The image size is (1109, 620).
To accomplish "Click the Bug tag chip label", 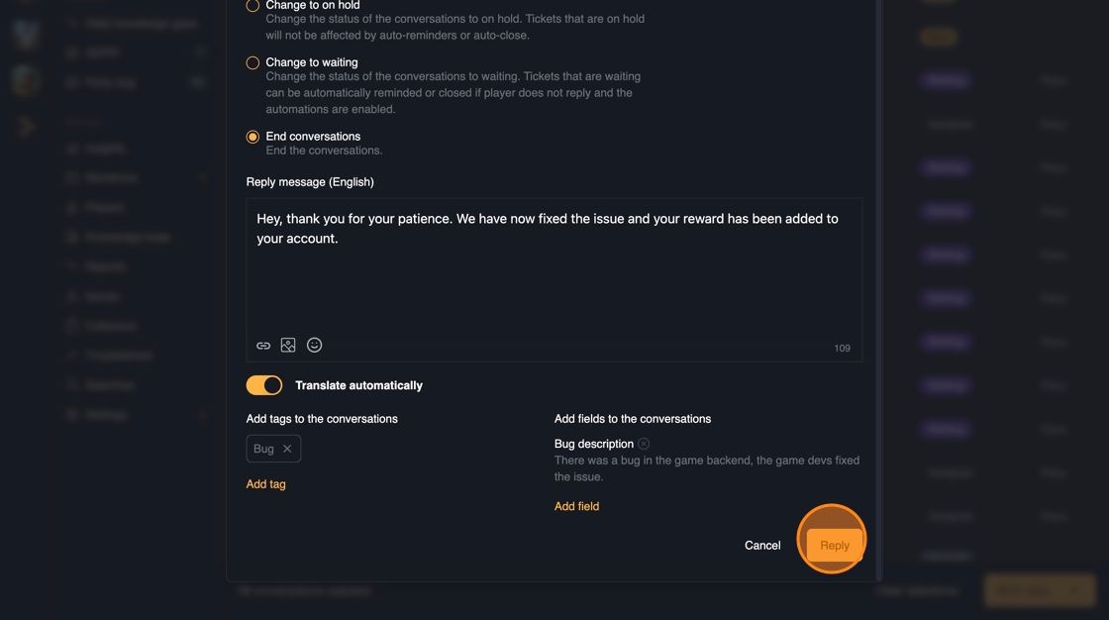I will point(263,449).
